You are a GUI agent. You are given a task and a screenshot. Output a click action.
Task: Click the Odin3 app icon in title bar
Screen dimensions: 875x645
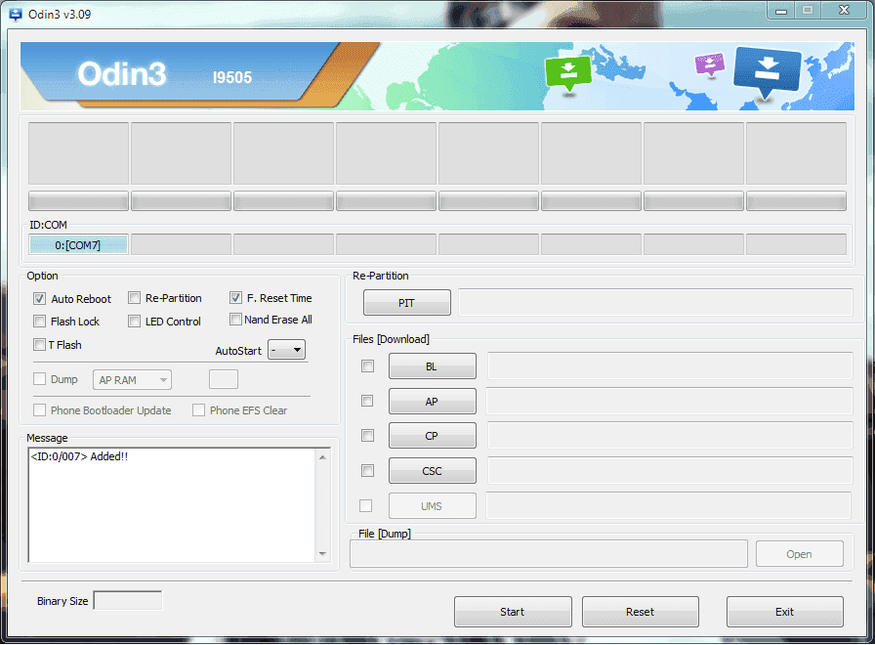[x=16, y=14]
